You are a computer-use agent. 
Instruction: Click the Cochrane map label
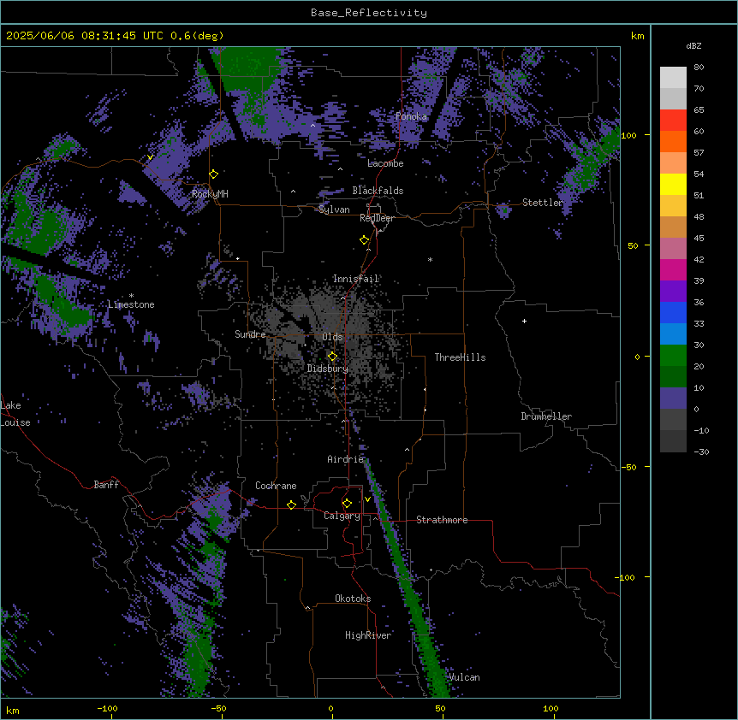[276, 486]
